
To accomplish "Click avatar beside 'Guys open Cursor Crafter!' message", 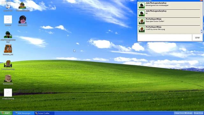I will click(x=142, y=21).
